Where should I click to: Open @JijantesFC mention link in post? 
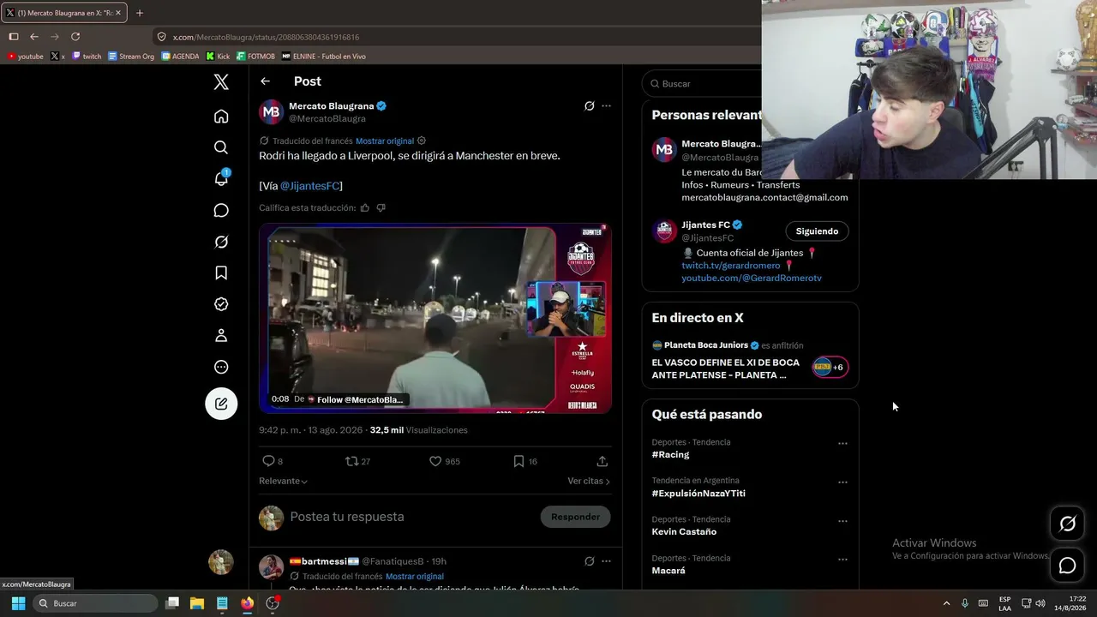tap(309, 186)
